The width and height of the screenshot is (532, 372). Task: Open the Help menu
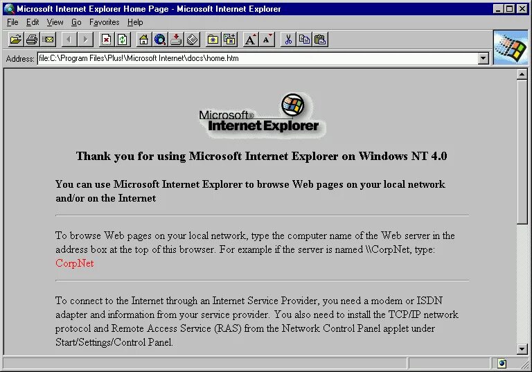135,22
